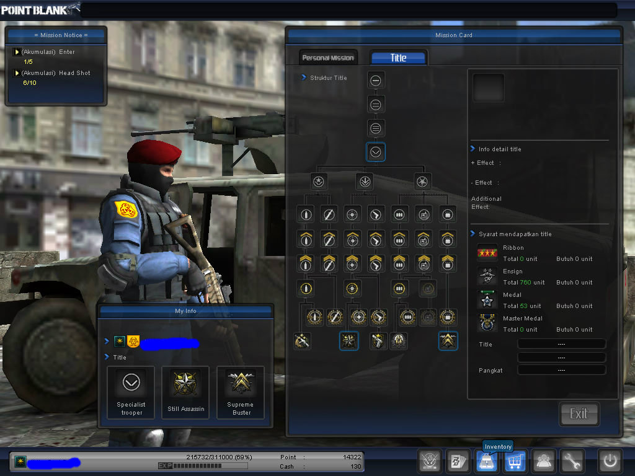Select the pistol shield final title icon
Screen dimensions: 635x476
click(378, 342)
